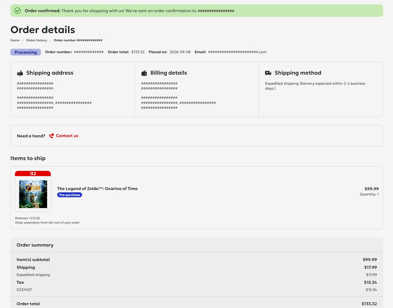This screenshot has height=308, width=393.
Task: Go to Home in the breadcrumb
Action: pyautogui.click(x=15, y=40)
